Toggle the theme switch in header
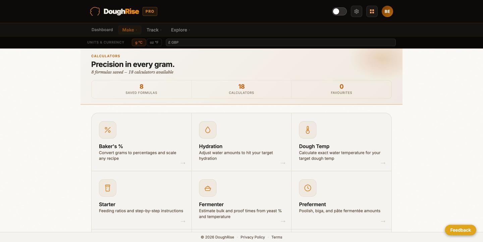 (x=339, y=11)
